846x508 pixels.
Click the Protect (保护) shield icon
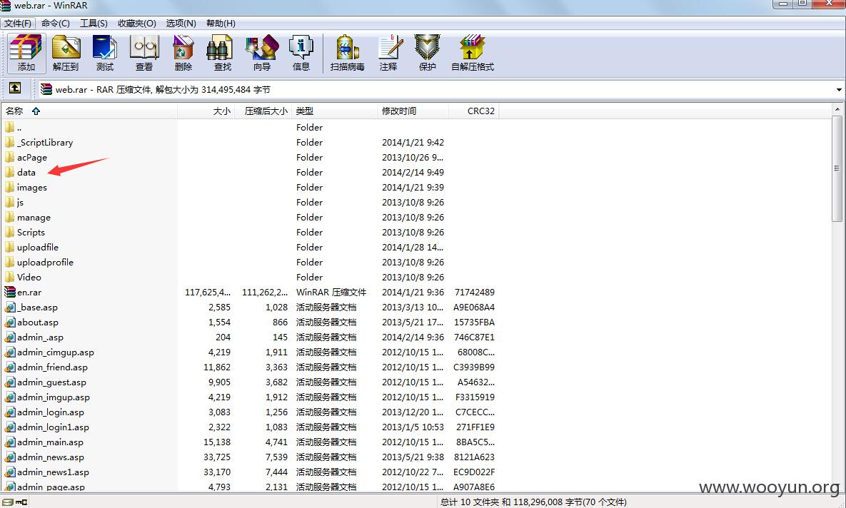coord(428,53)
